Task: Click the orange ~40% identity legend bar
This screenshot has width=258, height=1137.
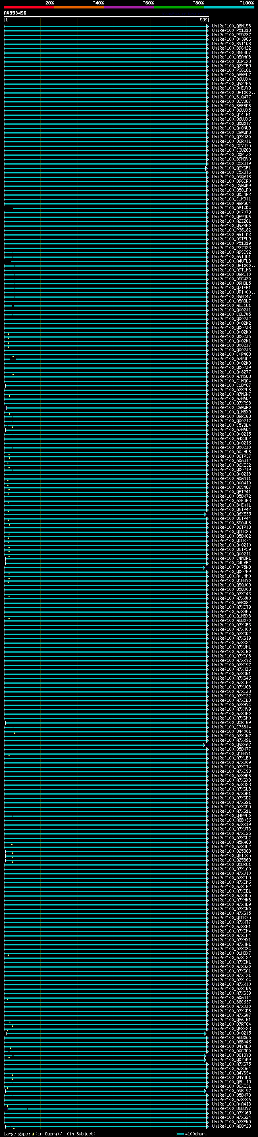Action: click(x=79, y=7)
